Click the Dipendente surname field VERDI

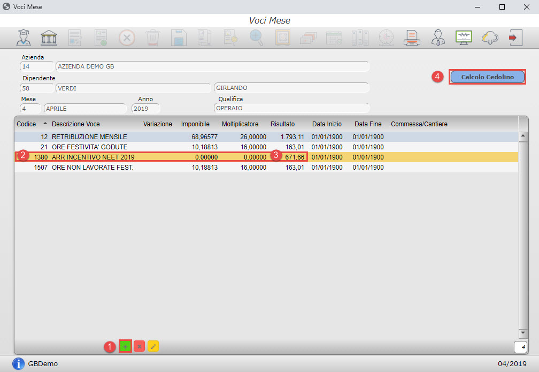pos(133,88)
